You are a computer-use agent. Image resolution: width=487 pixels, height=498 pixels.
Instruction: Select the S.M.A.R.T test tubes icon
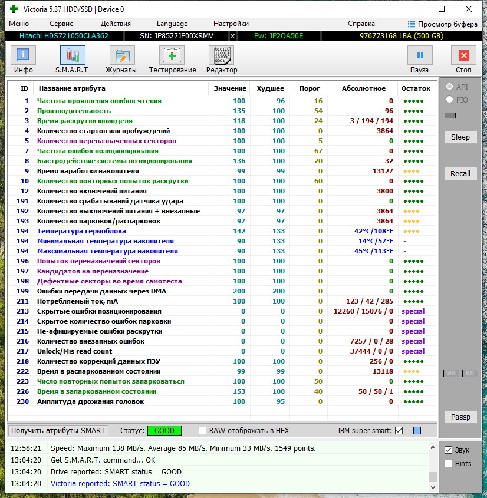(73, 55)
